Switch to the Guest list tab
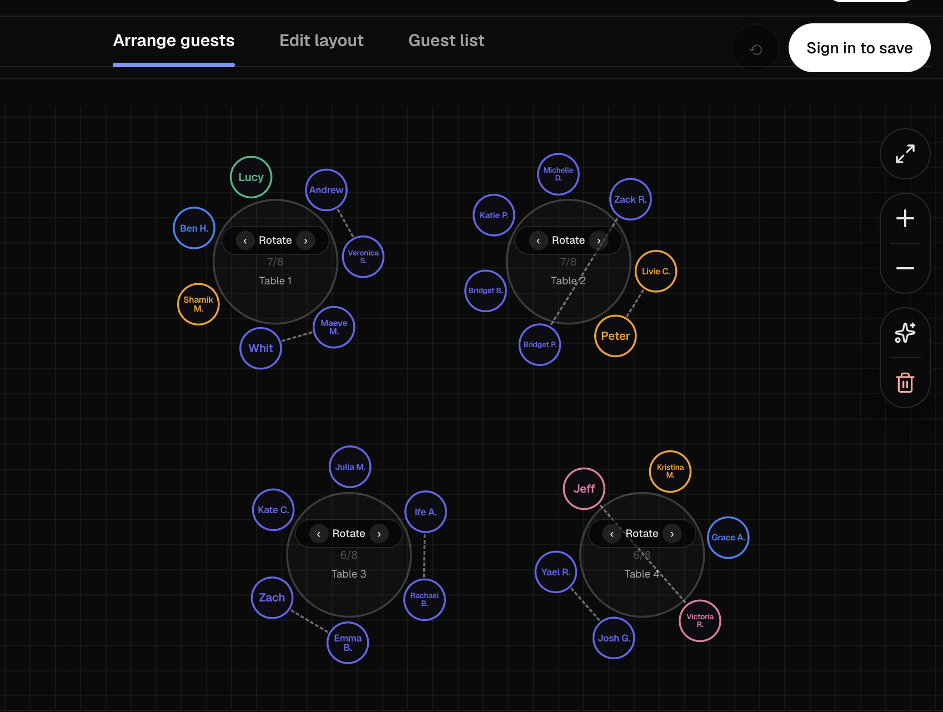943x712 pixels. [x=447, y=41]
